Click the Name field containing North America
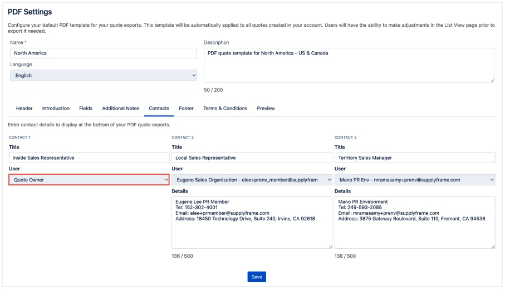Viewport: 505px width, 290px height. pyautogui.click(x=104, y=53)
